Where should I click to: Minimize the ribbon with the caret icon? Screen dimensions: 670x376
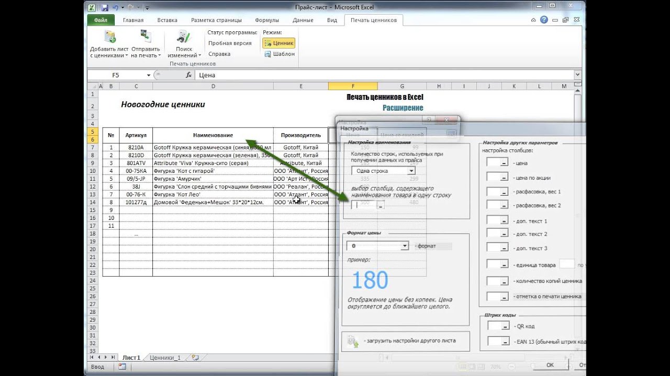pos(534,20)
